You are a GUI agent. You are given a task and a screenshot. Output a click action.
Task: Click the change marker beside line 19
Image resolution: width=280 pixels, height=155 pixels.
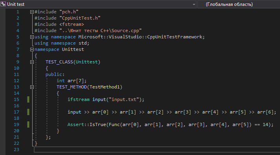coord(28,124)
